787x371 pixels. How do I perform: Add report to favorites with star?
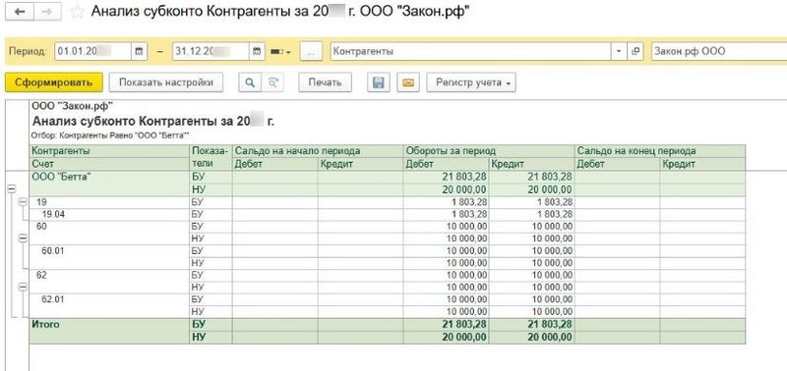click(x=77, y=13)
